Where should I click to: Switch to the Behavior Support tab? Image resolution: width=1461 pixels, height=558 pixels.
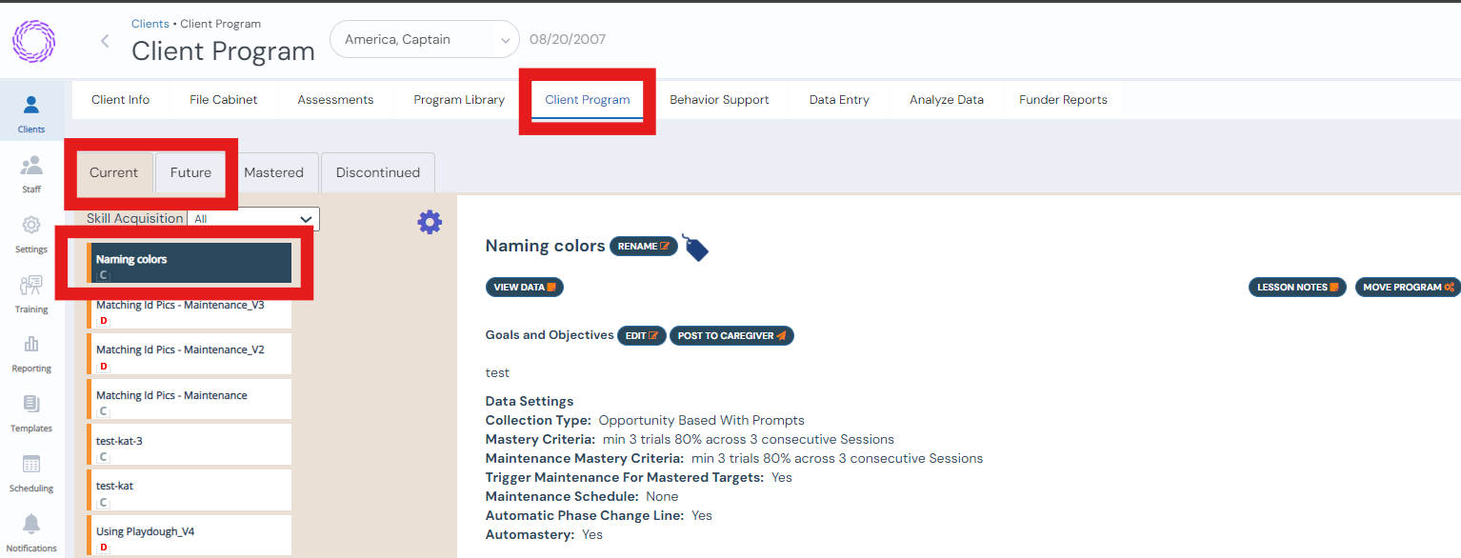(719, 100)
